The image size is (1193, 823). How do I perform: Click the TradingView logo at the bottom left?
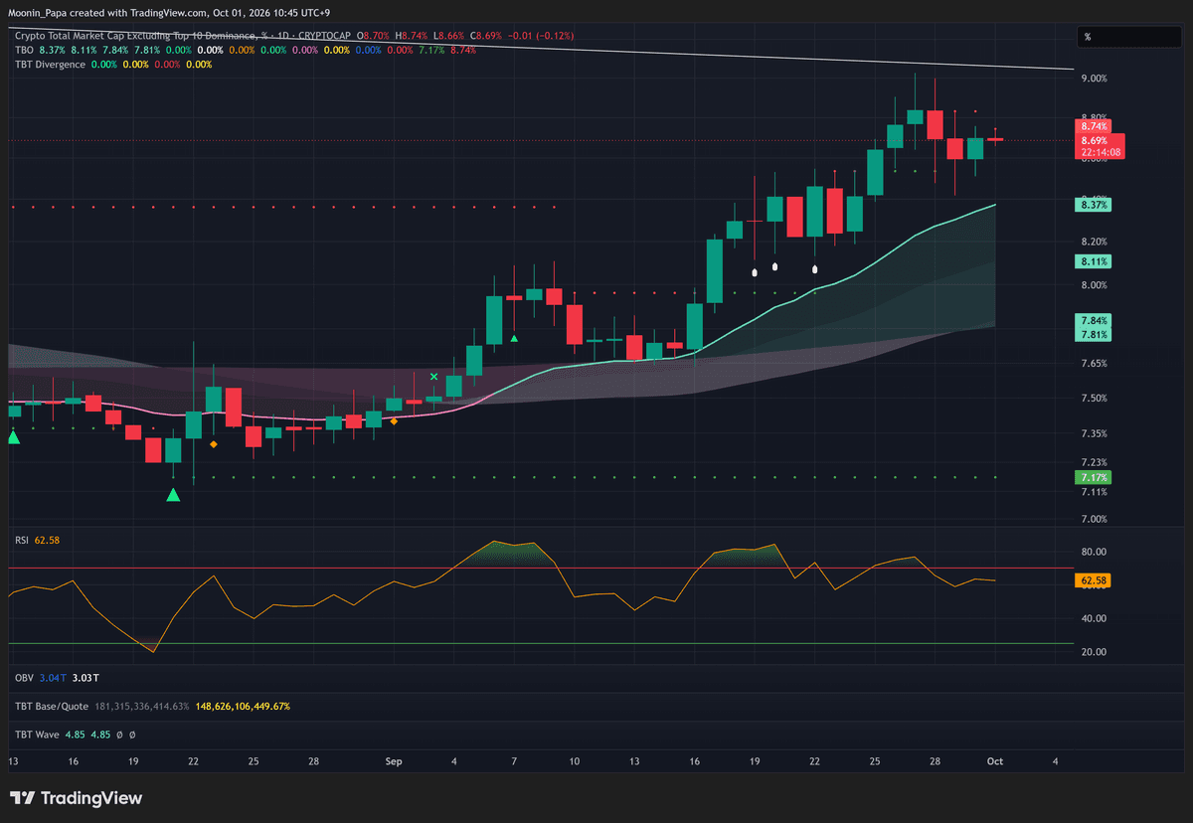point(76,798)
